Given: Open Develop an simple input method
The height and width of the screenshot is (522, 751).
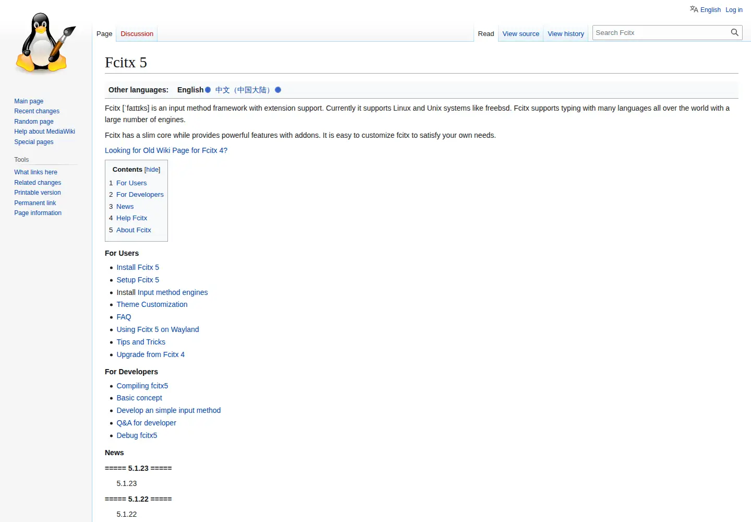Looking at the screenshot, I should point(168,410).
